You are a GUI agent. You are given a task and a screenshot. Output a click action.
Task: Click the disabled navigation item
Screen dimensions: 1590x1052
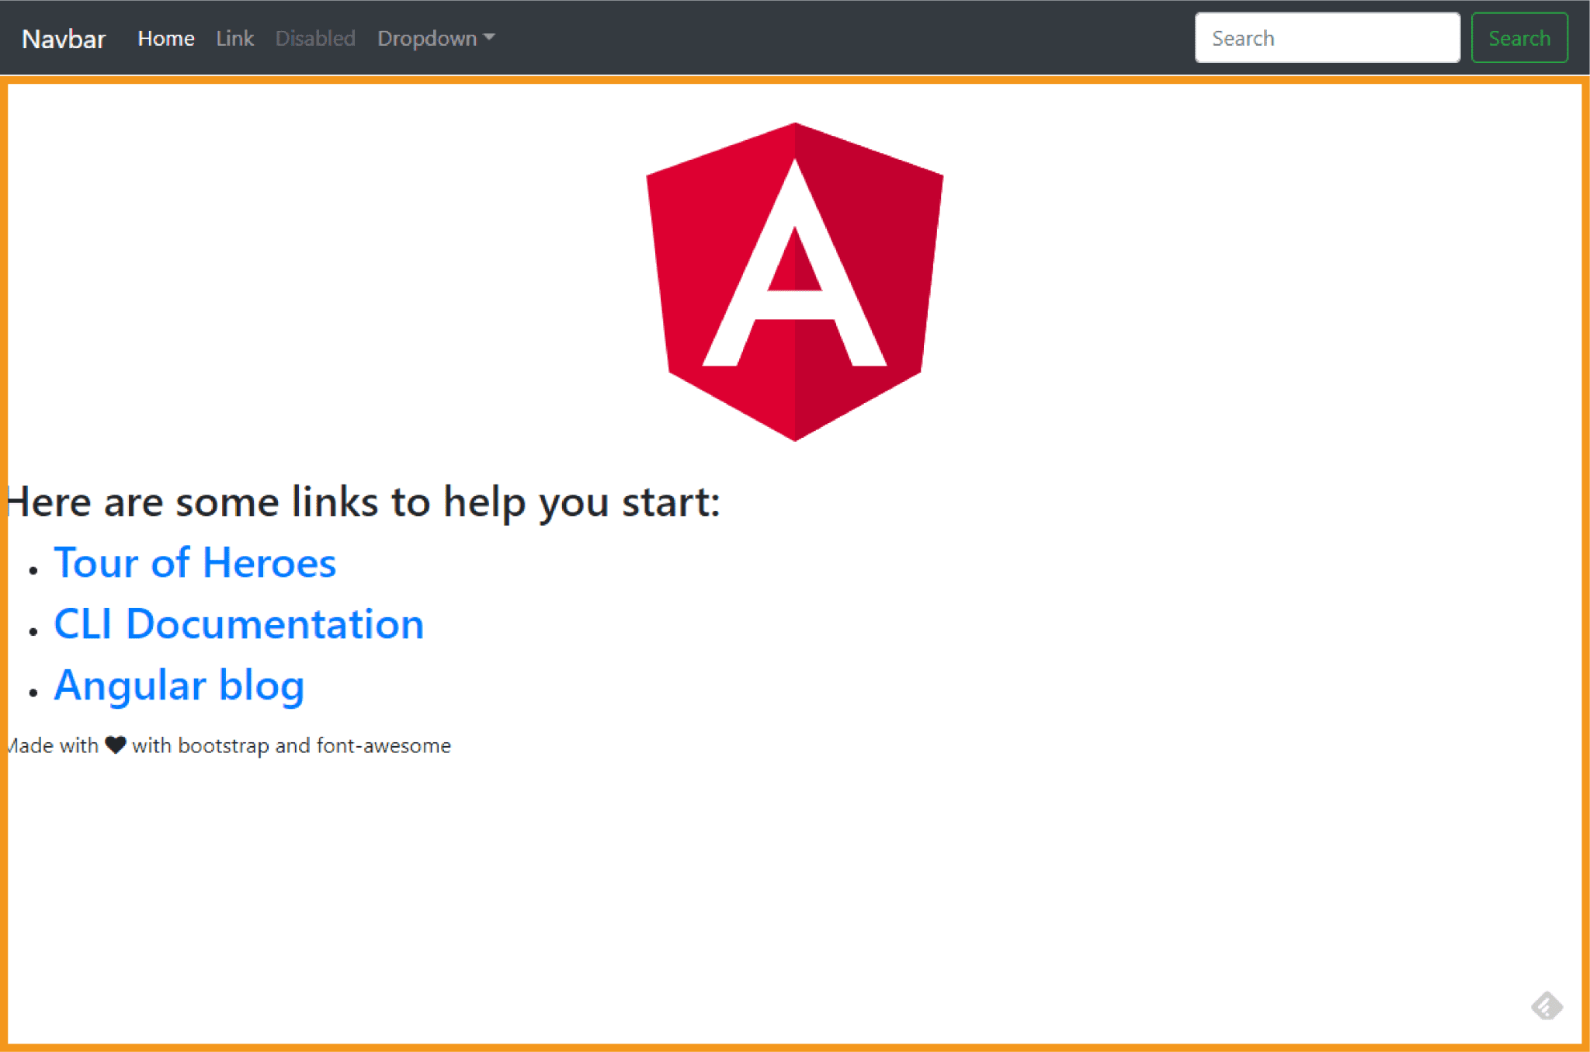(x=315, y=37)
